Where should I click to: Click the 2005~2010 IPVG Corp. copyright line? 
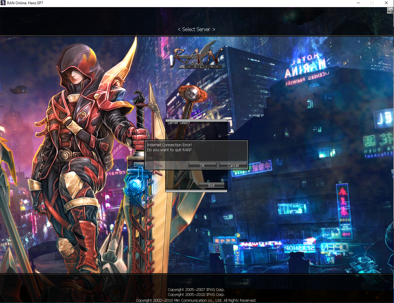tap(196, 295)
